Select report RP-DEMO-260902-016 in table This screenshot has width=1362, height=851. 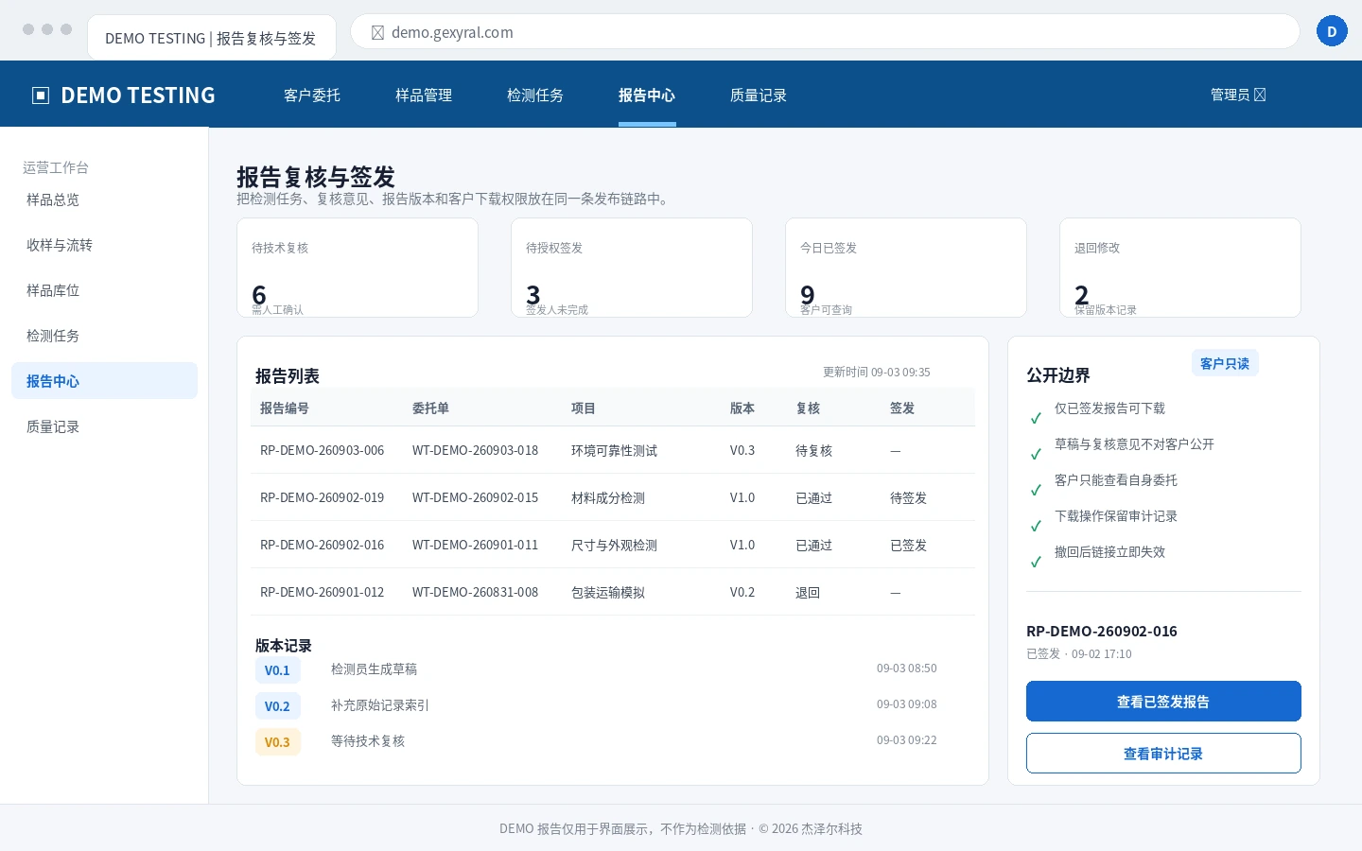(323, 545)
